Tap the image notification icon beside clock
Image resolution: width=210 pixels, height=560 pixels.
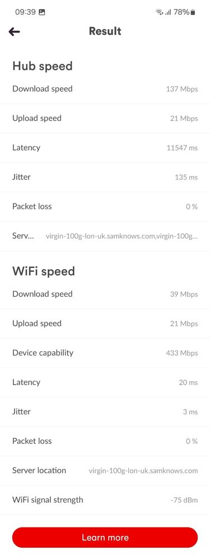pos(42,12)
